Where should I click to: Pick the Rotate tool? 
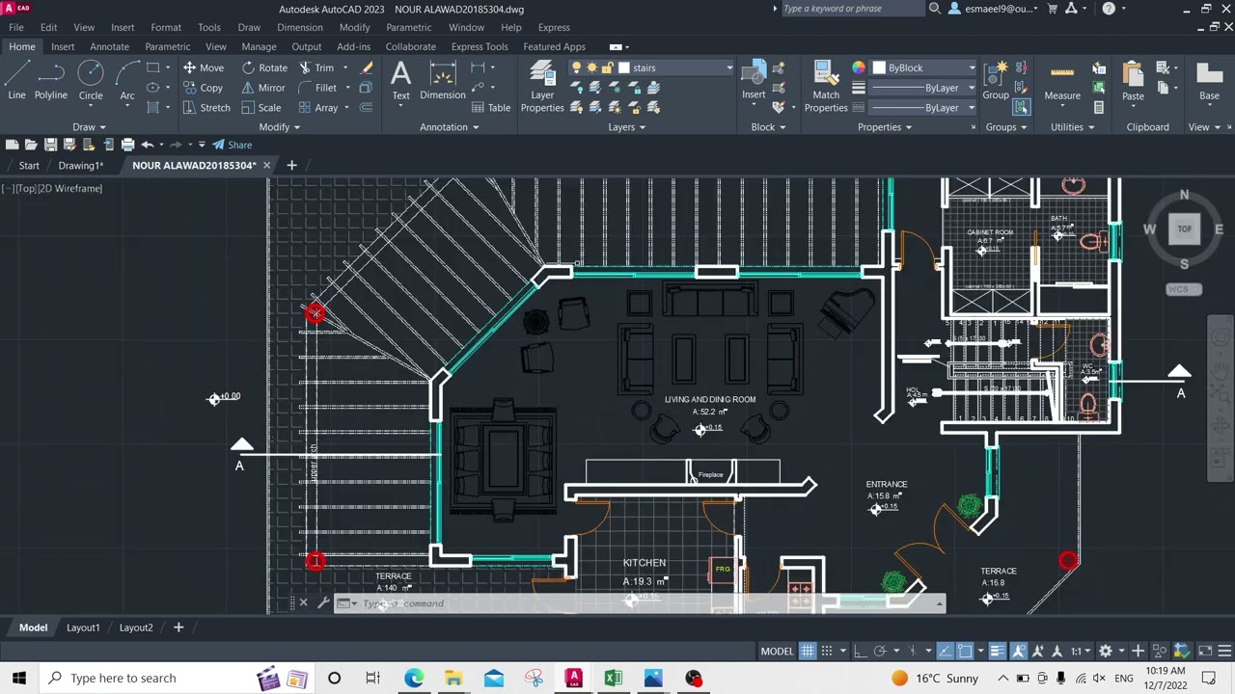coord(264,67)
